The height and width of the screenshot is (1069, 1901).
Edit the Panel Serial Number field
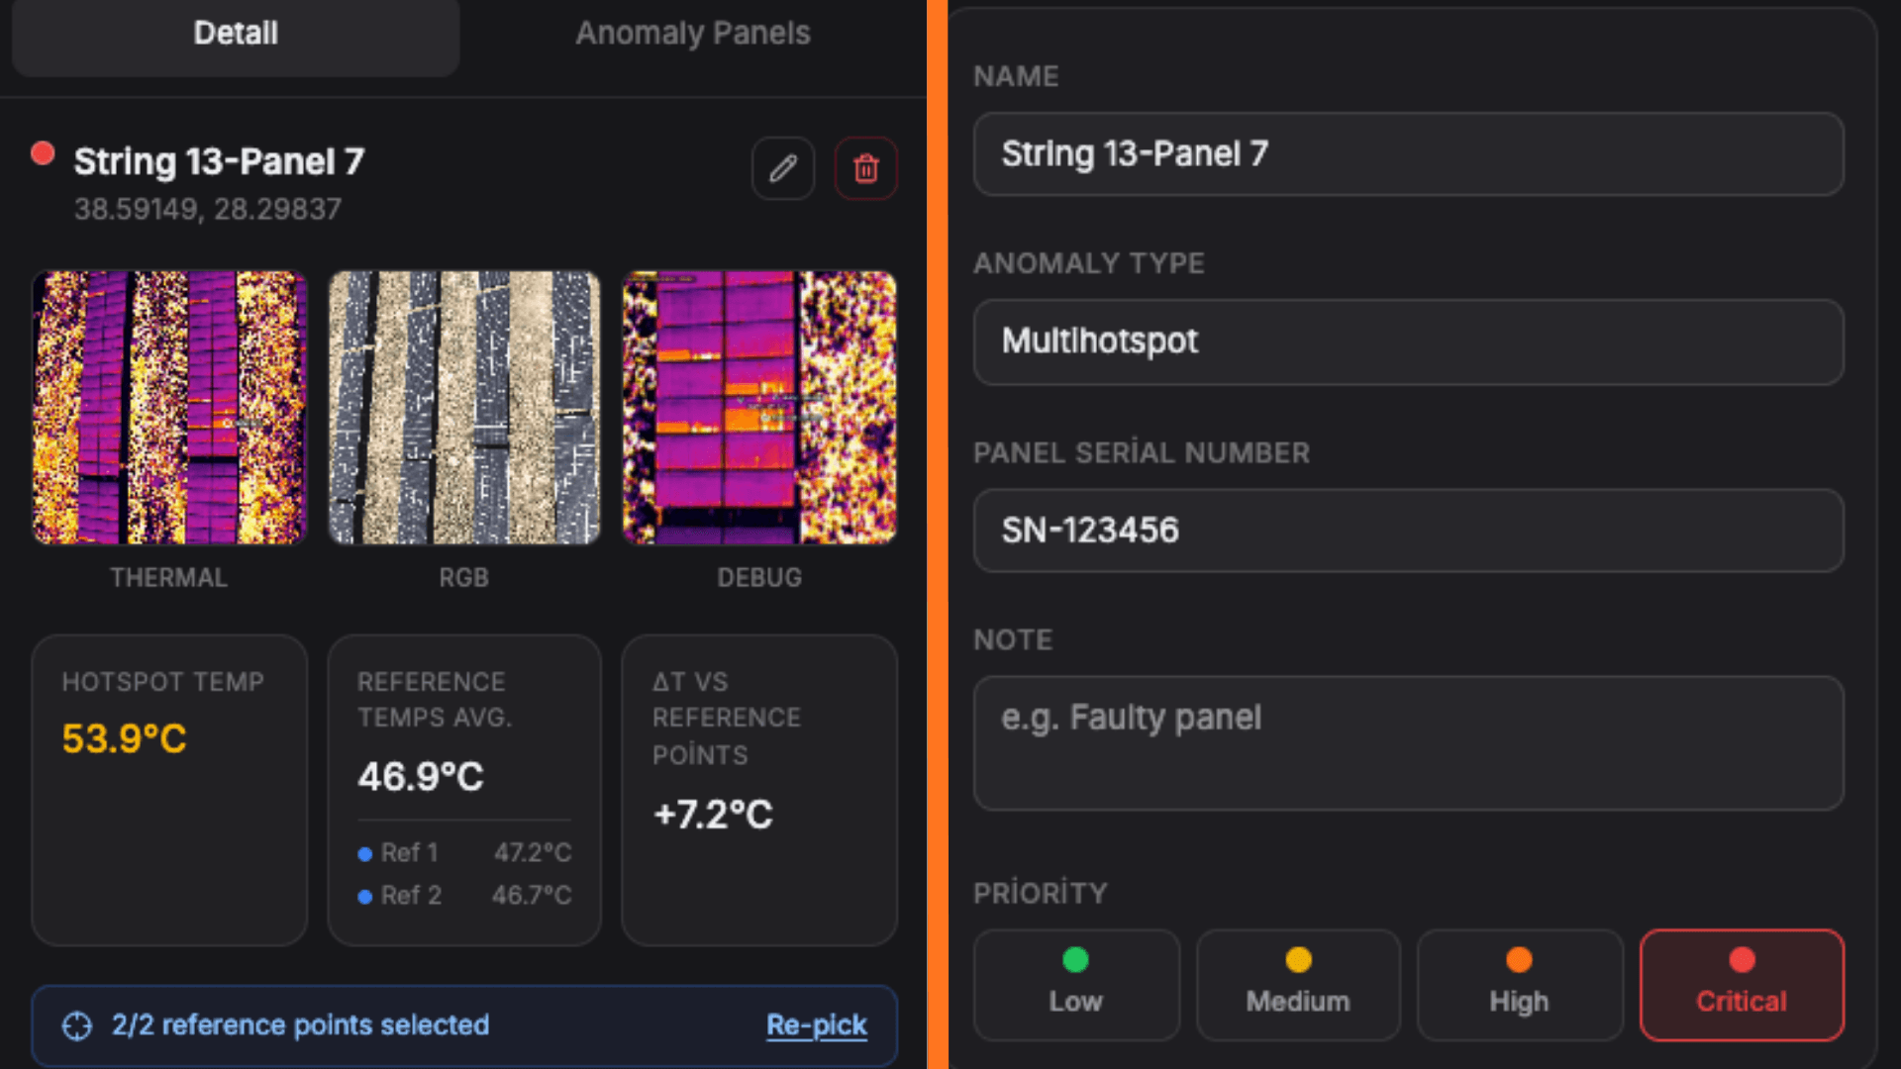(x=1408, y=530)
